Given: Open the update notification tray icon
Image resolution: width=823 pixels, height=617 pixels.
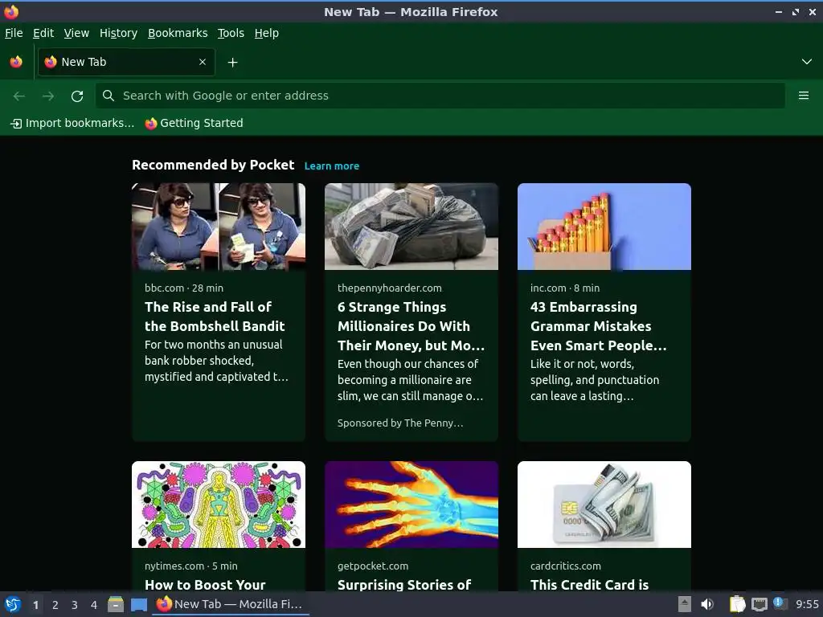Looking at the screenshot, I should pyautogui.click(x=780, y=603).
